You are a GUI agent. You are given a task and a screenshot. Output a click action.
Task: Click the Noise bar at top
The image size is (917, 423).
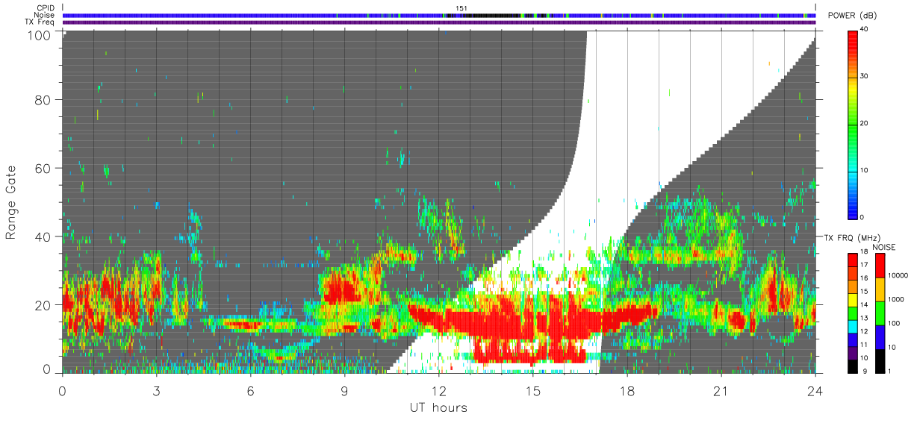click(439, 15)
